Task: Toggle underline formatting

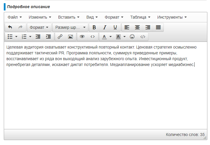Action: pos(115,27)
